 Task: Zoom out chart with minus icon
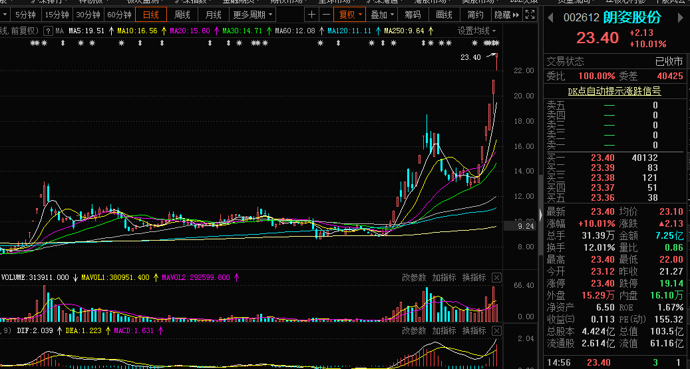pos(326,15)
